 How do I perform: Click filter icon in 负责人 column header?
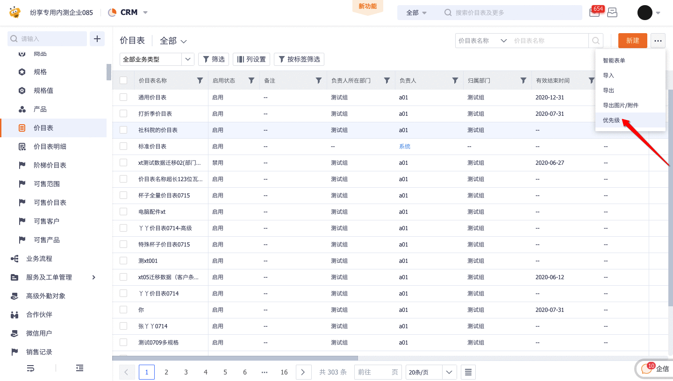click(x=455, y=80)
